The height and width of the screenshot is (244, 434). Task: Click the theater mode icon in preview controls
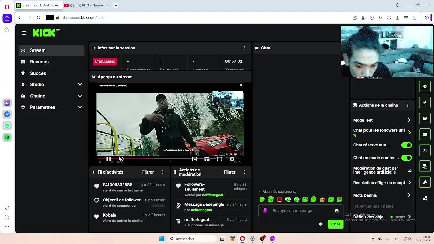[207, 159]
